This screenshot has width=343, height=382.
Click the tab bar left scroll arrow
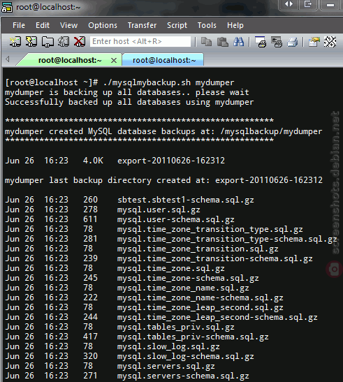8,59
